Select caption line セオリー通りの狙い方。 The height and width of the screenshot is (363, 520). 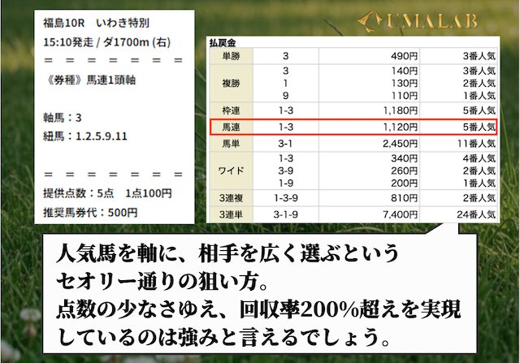162,282
